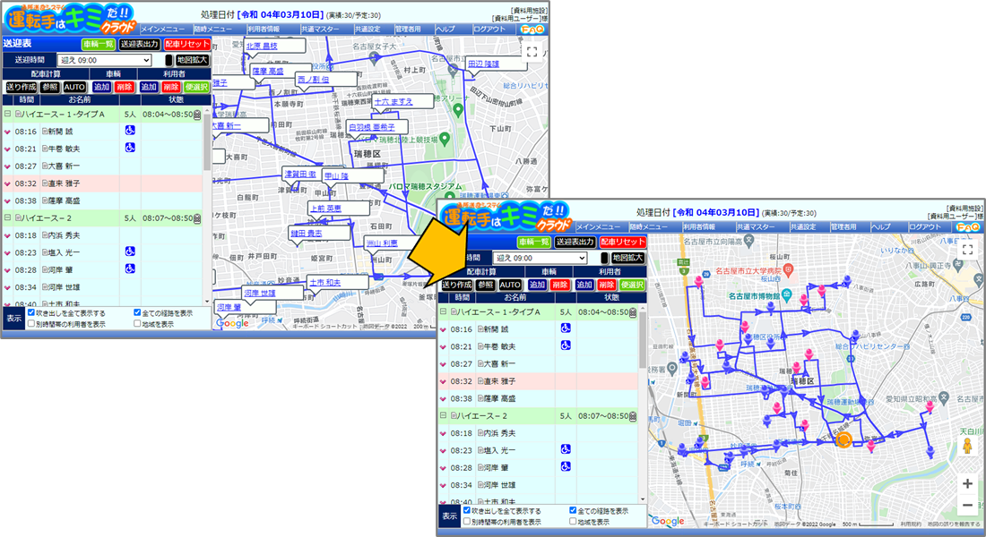
Task: Collapse ハイエース-1-タイプA group in front window
Action: pyautogui.click(x=444, y=312)
